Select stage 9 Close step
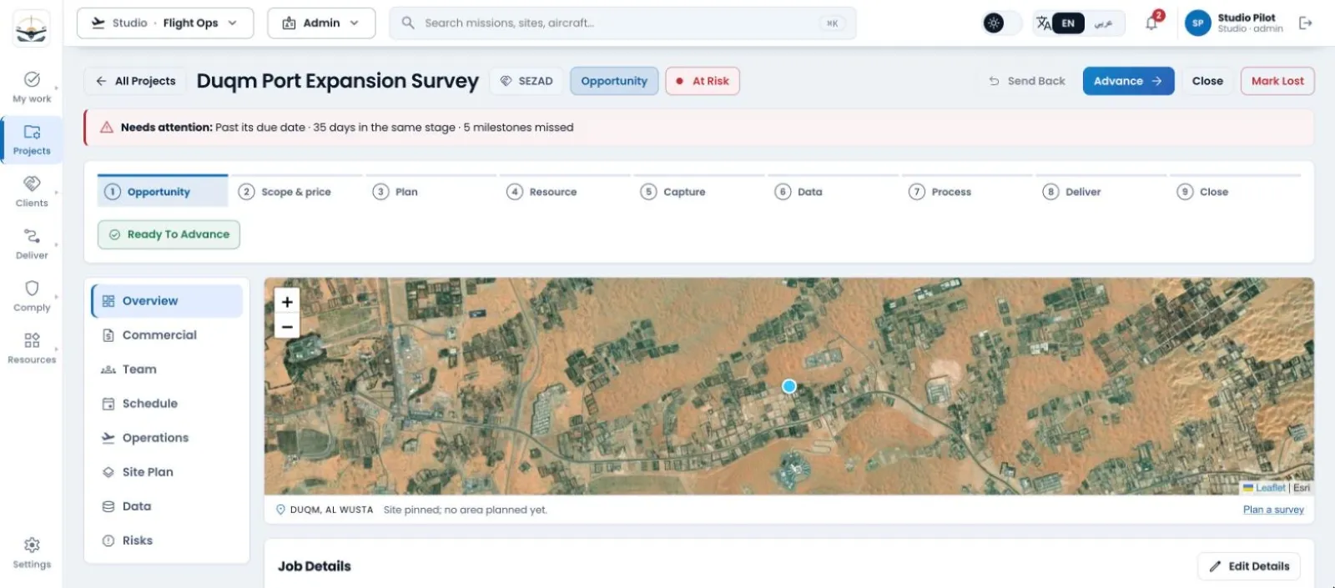This screenshot has width=1335, height=588. click(x=1236, y=191)
